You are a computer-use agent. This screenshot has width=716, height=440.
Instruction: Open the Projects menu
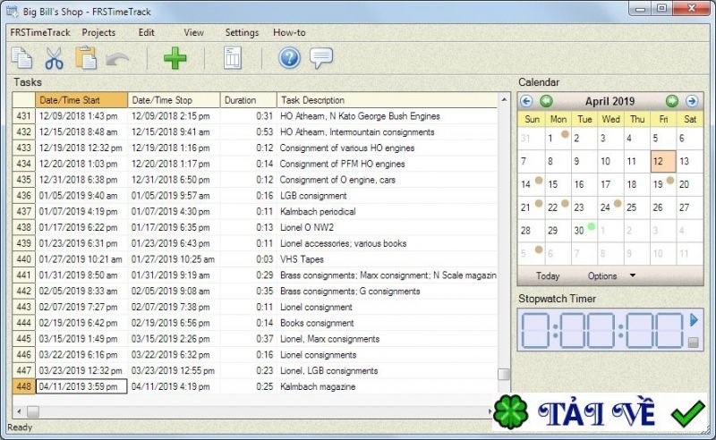pyautogui.click(x=98, y=32)
